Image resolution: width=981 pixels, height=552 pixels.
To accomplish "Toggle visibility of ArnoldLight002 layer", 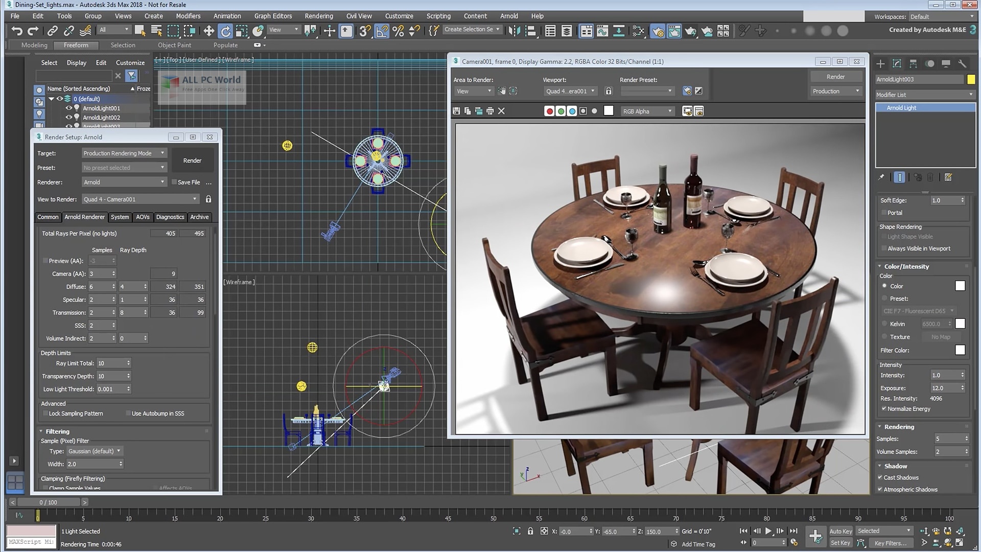I will click(69, 117).
